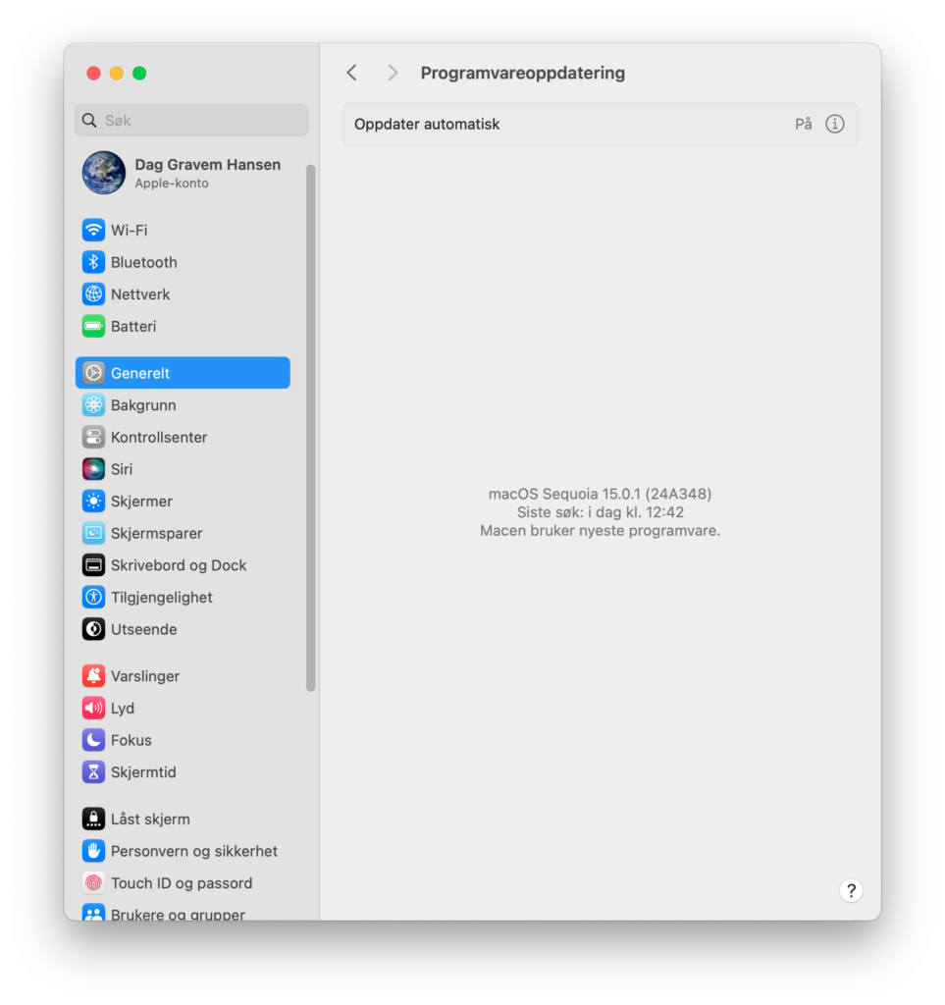
Task: Click the På label for automatic updates
Action: [803, 124]
